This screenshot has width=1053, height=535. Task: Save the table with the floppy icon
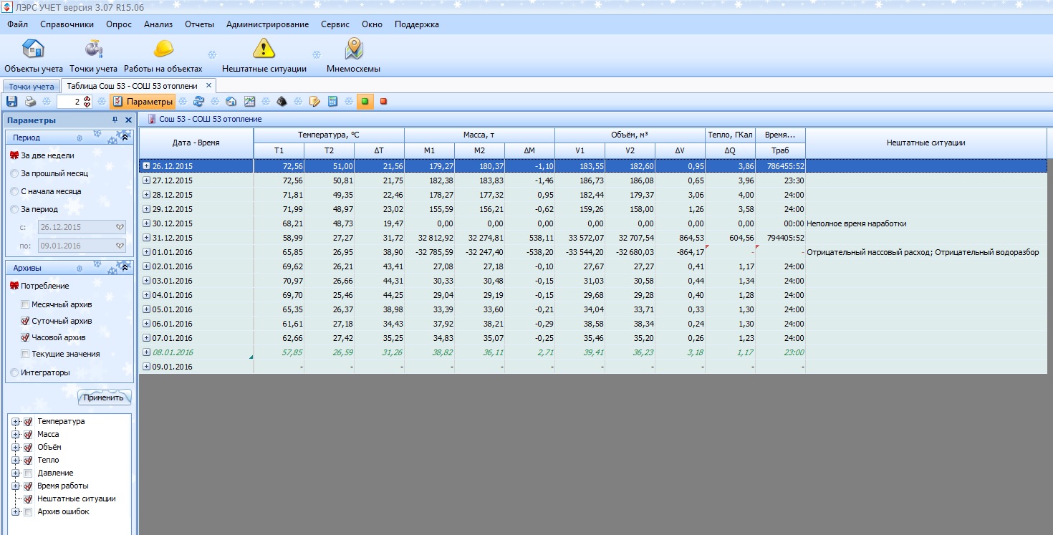[11, 102]
